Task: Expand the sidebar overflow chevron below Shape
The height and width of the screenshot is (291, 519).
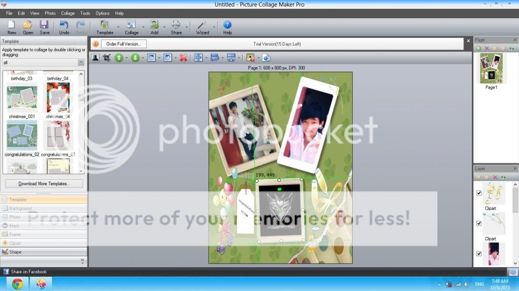Action: tap(83, 261)
